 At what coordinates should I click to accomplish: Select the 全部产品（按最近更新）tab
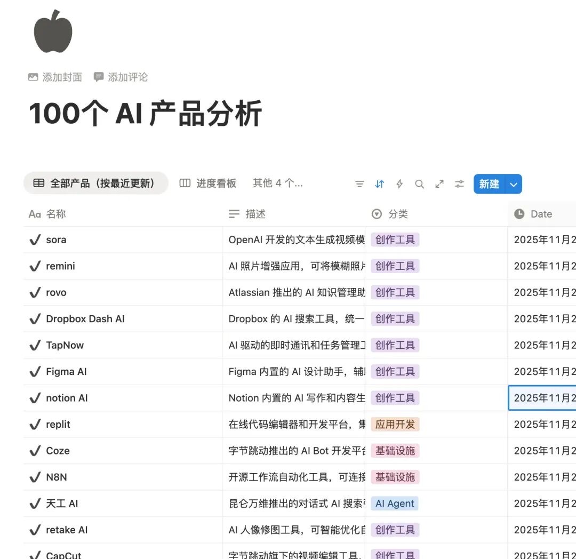point(95,183)
